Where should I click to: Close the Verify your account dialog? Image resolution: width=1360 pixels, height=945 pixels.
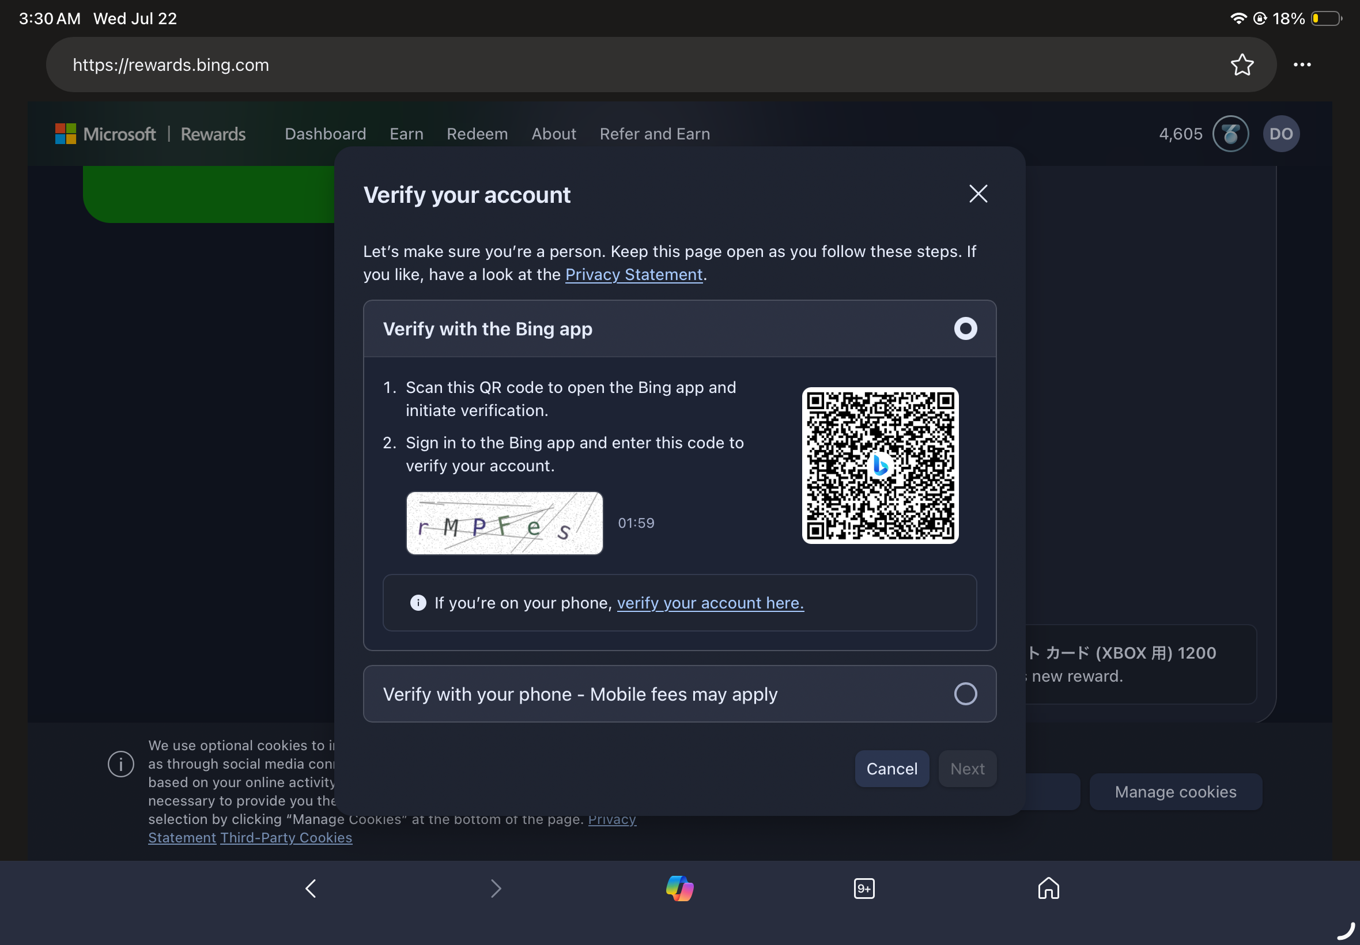click(978, 194)
